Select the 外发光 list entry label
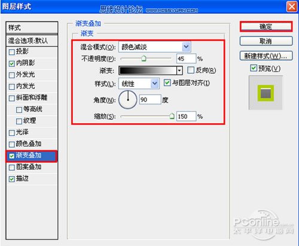This screenshot has width=299, height=246. pyautogui.click(x=25, y=75)
